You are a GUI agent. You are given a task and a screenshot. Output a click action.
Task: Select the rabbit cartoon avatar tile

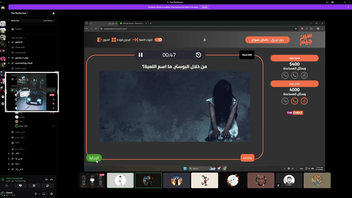(205, 180)
